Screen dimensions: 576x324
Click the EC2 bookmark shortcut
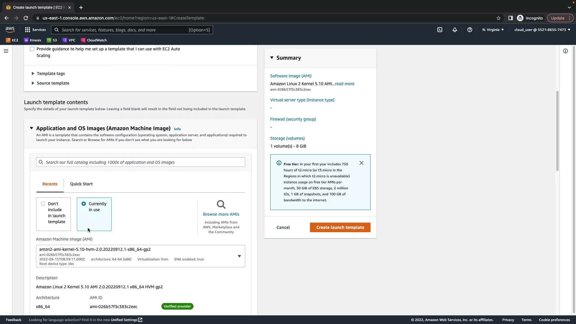[12, 40]
